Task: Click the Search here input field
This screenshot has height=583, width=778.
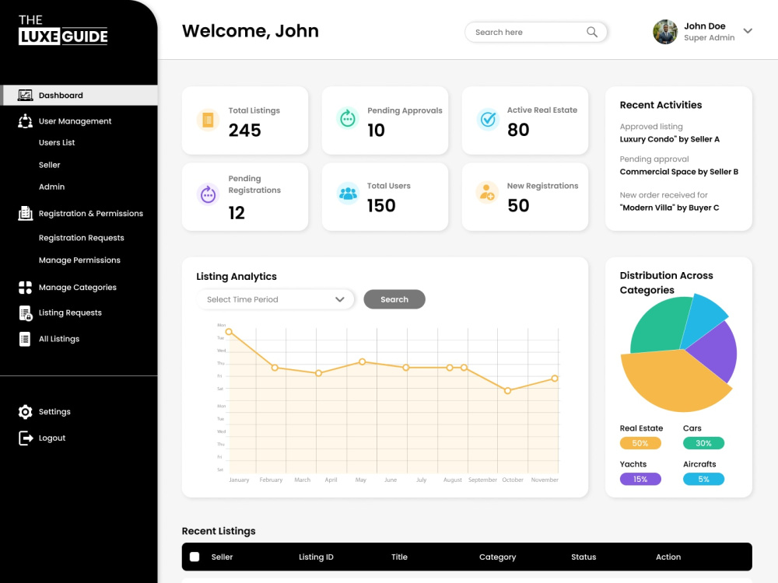Action: (536, 32)
